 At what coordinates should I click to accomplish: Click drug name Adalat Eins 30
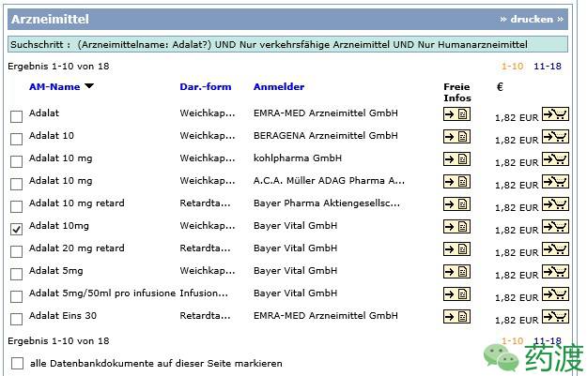point(63,315)
